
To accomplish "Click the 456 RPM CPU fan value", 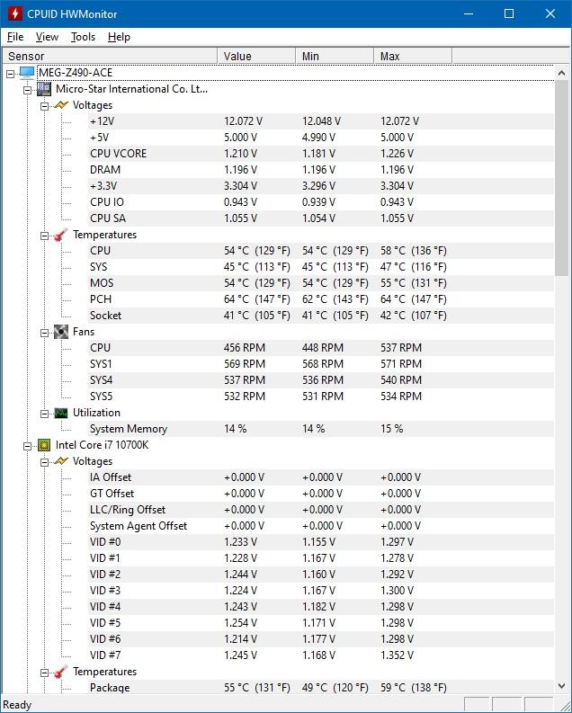I will [244, 348].
